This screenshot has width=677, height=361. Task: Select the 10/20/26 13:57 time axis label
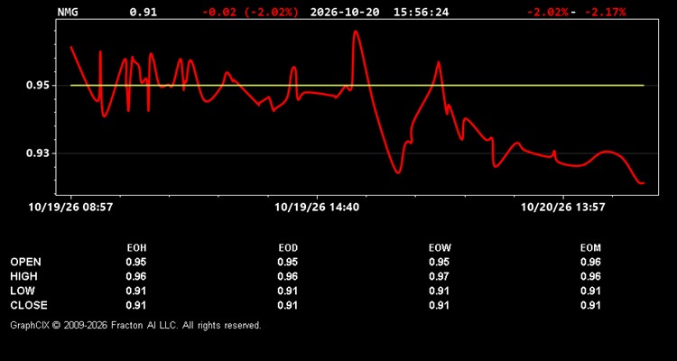pyautogui.click(x=563, y=207)
